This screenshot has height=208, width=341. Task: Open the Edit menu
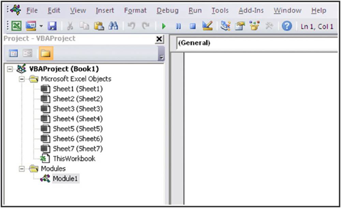click(54, 11)
